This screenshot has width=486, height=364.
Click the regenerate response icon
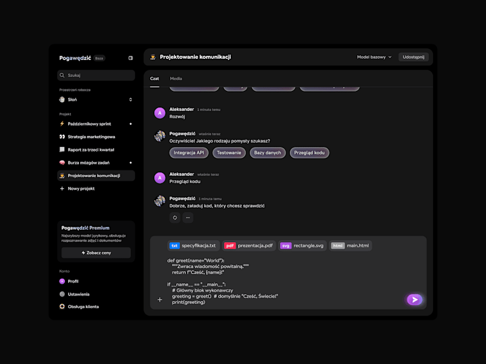coord(175,218)
